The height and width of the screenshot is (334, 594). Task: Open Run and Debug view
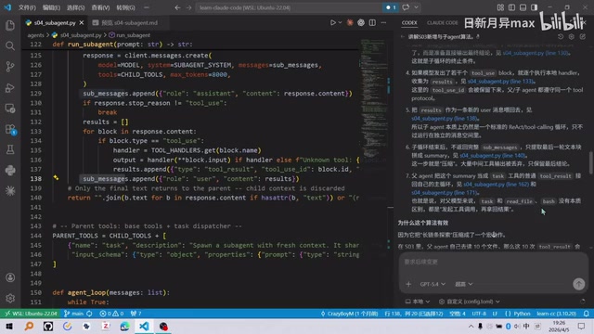[x=10, y=87]
